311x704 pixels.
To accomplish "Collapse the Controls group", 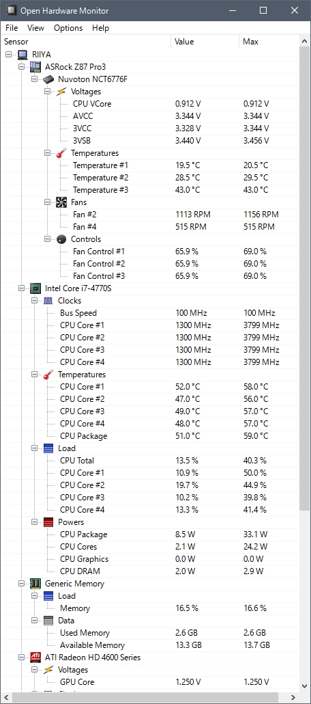I will coord(48,239).
